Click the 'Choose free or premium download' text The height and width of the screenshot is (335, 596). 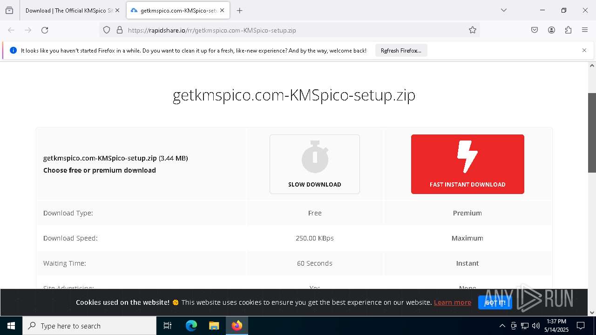coord(100,170)
